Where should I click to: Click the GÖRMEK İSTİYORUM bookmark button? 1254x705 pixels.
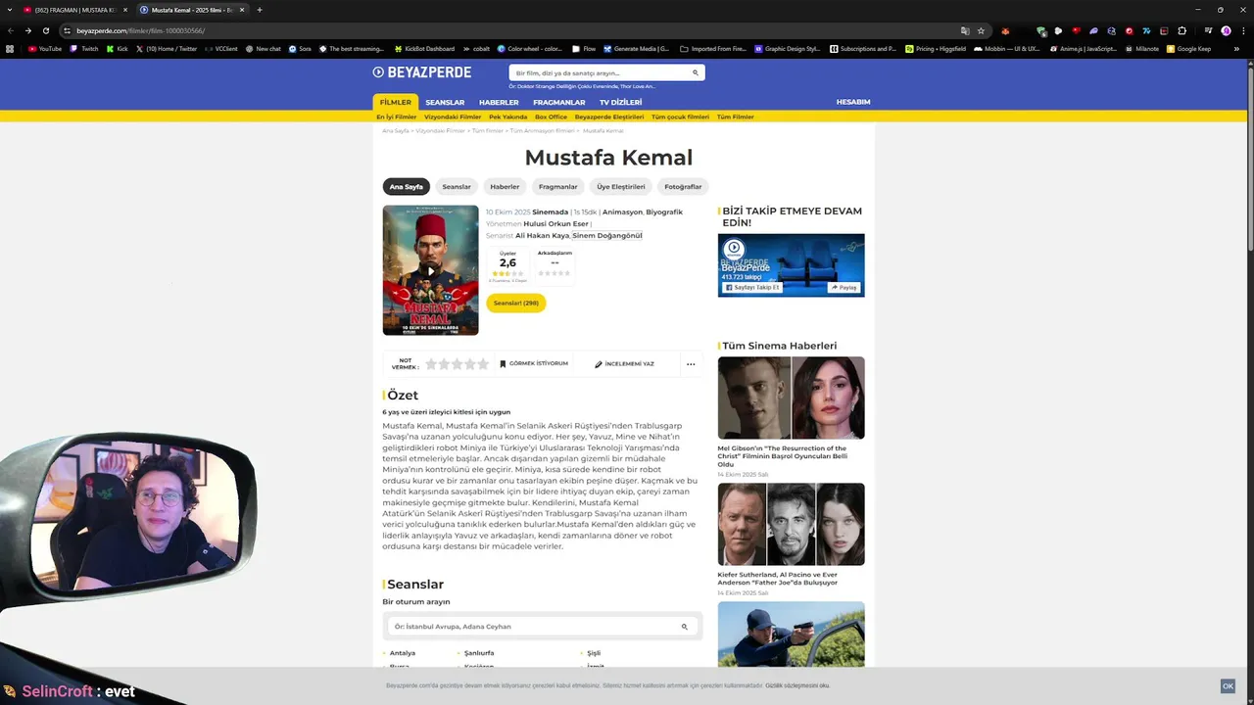[x=534, y=363]
